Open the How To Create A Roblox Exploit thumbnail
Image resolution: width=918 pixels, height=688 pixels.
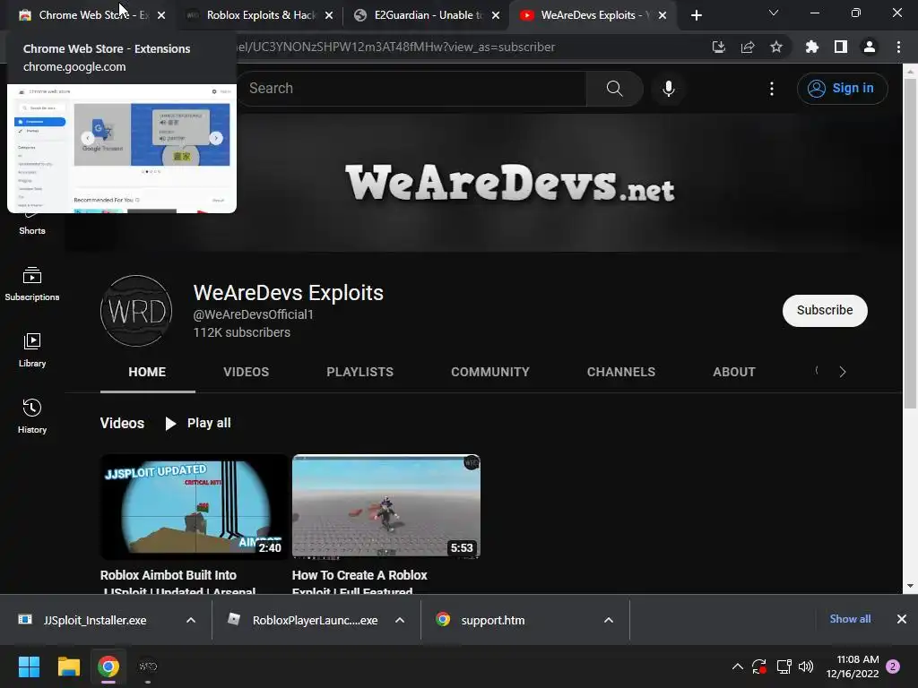point(385,507)
